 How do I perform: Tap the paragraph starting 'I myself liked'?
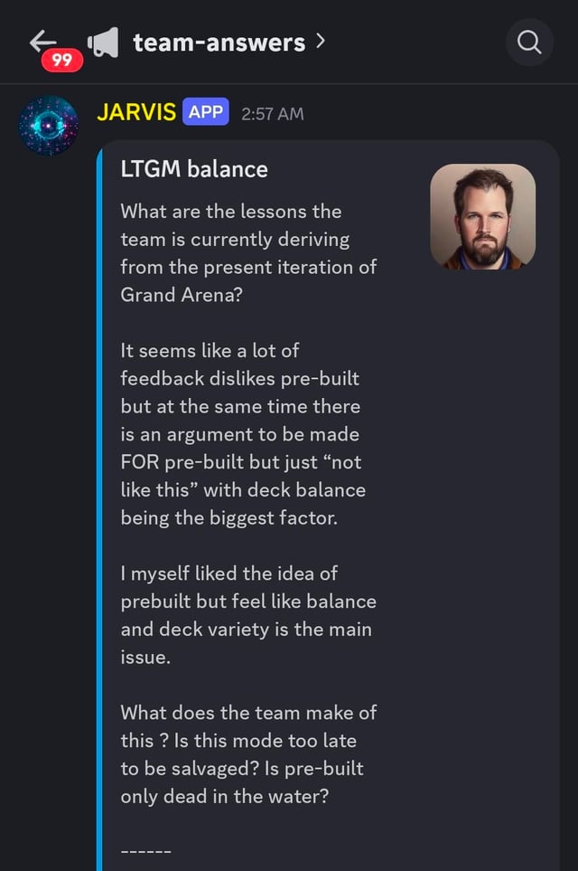click(x=248, y=615)
